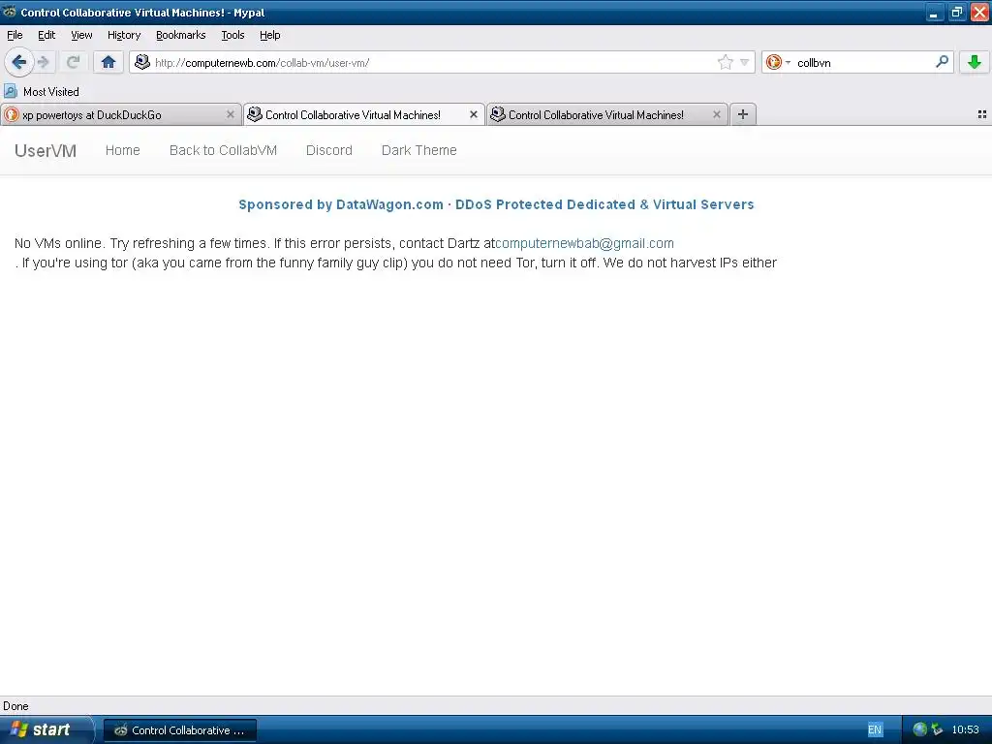
Task: Open the History menu
Action: point(124,35)
